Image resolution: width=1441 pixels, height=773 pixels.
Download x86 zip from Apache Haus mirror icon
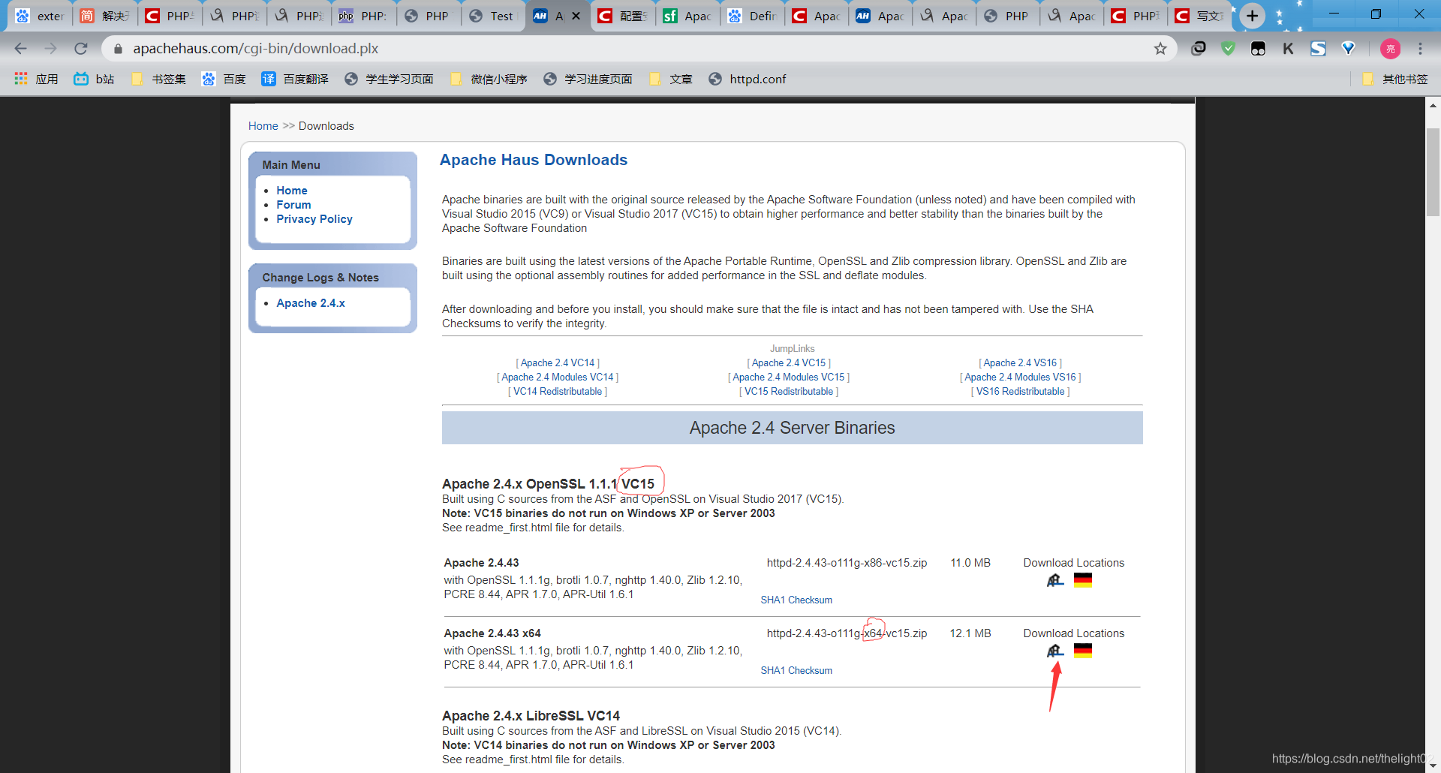tap(1055, 580)
